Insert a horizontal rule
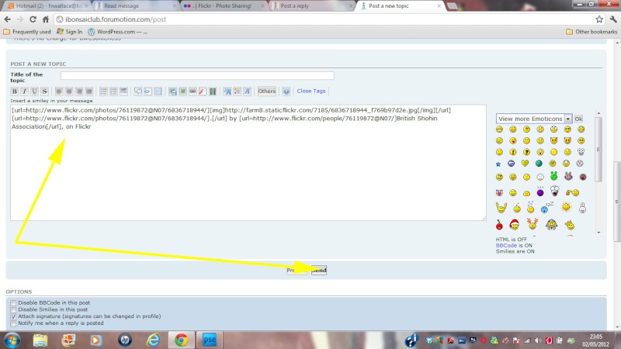 tap(123, 92)
